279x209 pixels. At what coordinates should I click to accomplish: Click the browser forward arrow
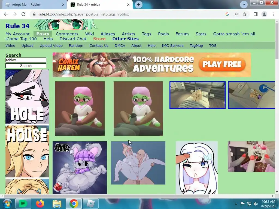tap(15, 14)
